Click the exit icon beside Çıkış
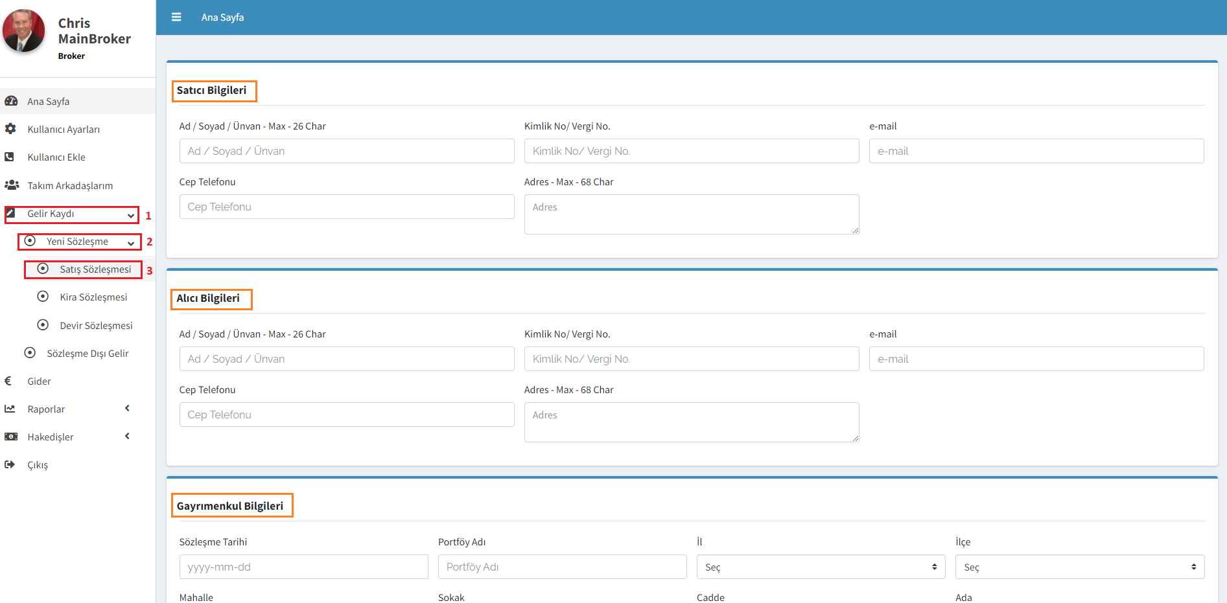 click(x=10, y=464)
